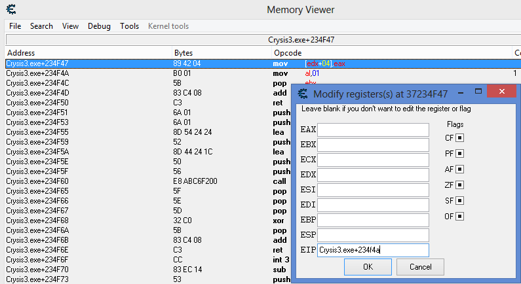Viewport: 521px width, 284px height.
Task: Select disassembly row Crysis3.exe+234F51
Action: [148, 113]
